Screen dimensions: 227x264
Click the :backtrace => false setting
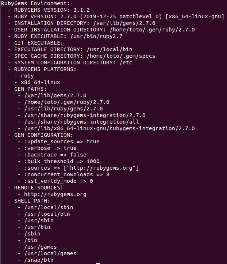tap(55, 155)
